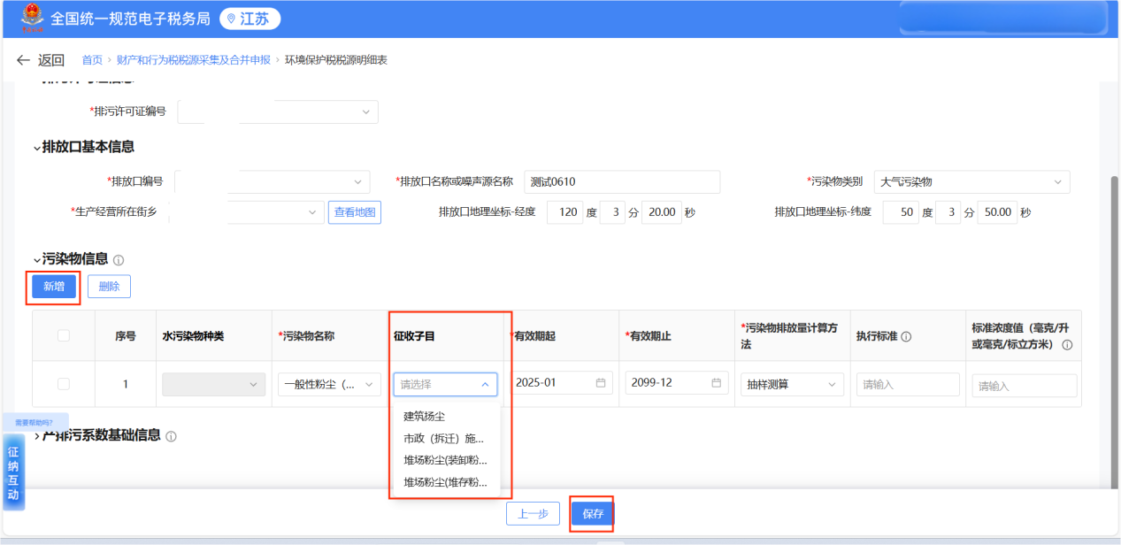The height and width of the screenshot is (545, 1121).
Task: Click the info icon beside 标准浓度值 header
Action: pyautogui.click(x=1067, y=344)
